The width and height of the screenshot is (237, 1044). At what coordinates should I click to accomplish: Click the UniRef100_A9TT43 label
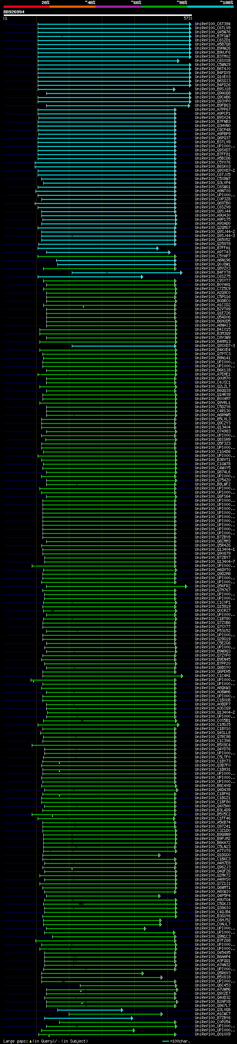click(x=213, y=252)
